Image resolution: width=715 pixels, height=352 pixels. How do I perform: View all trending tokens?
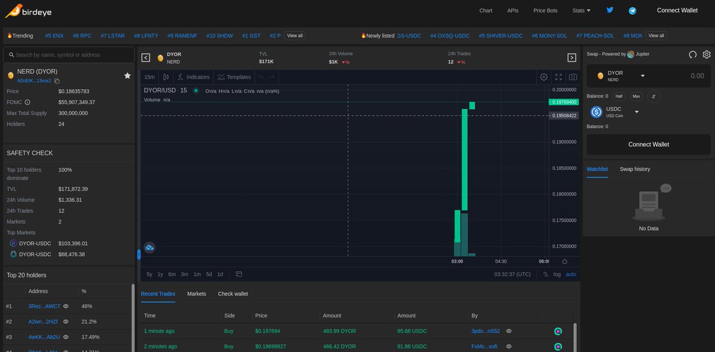point(295,36)
